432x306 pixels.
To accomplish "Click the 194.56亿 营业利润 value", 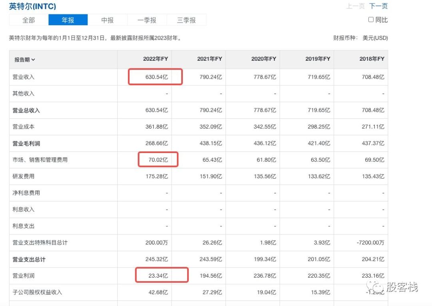I will 211,276.
